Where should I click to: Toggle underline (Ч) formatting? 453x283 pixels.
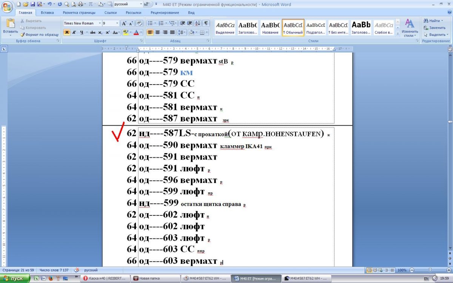tap(82, 32)
